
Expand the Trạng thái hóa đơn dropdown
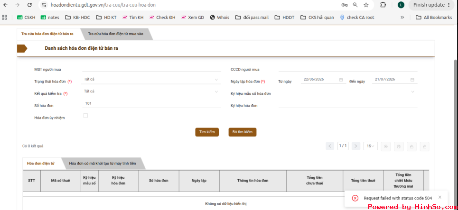point(151,79)
